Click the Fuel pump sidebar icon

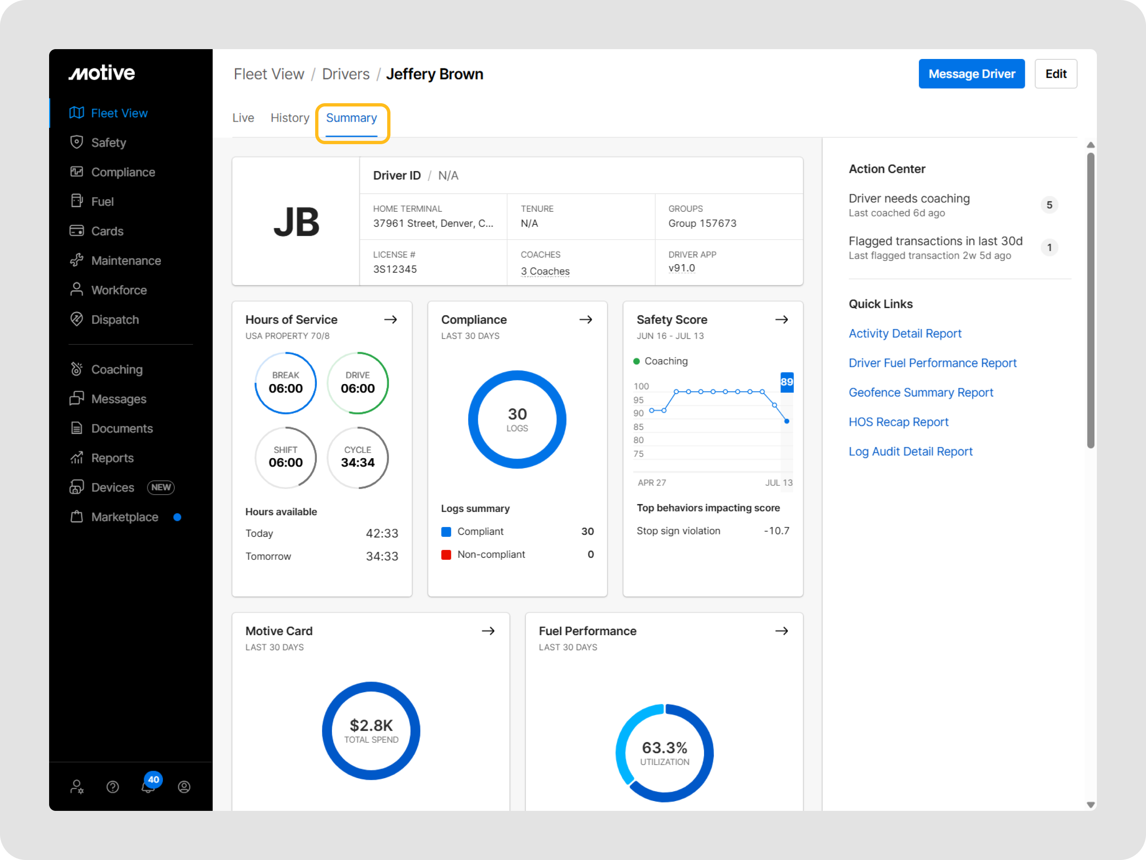[x=77, y=201]
